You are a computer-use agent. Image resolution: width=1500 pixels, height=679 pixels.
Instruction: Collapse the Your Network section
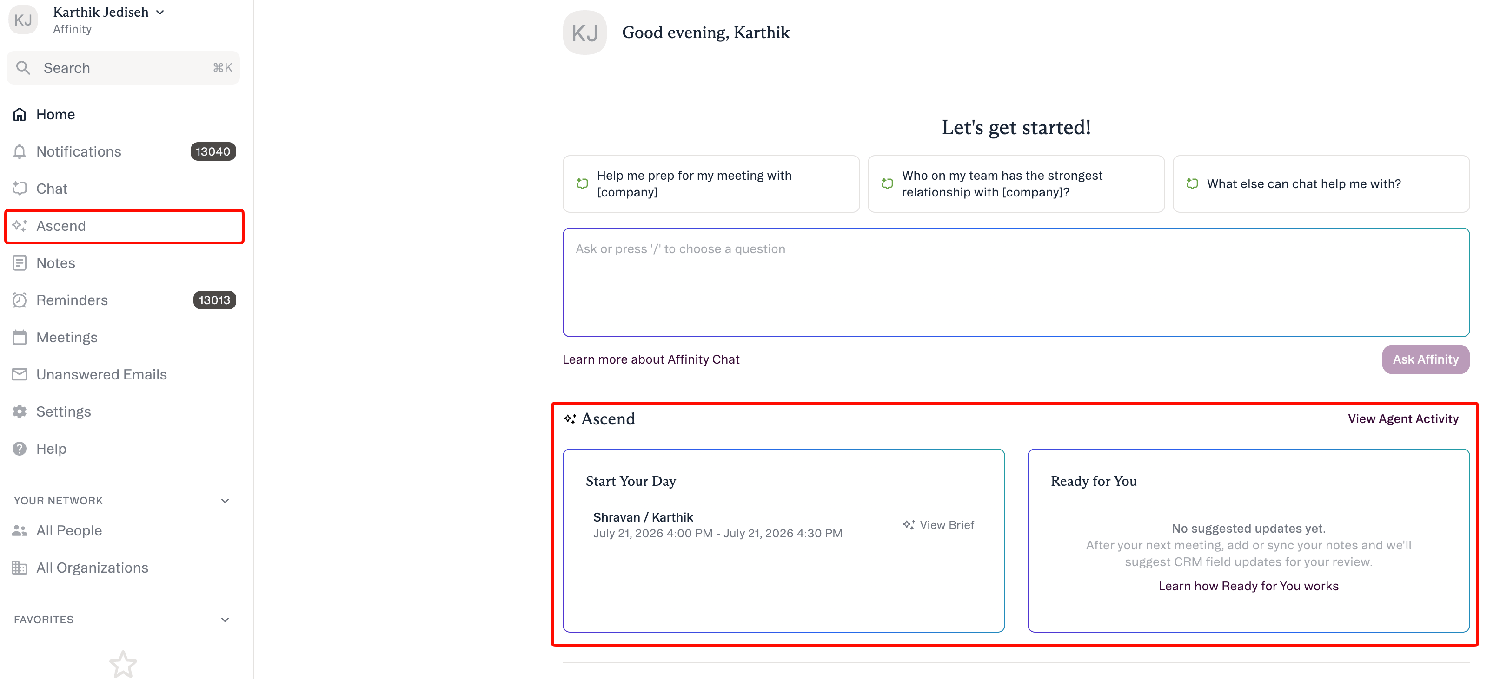coord(225,501)
